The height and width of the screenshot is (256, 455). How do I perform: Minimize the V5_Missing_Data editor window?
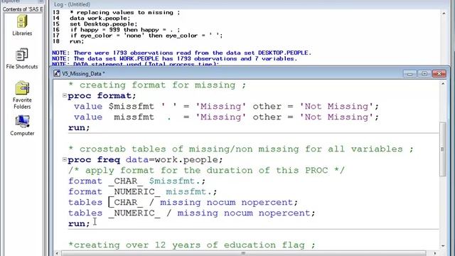[409, 74]
